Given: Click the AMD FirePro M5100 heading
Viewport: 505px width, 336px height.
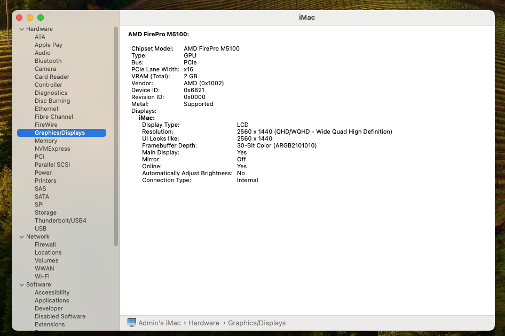Looking at the screenshot, I should [x=159, y=35].
